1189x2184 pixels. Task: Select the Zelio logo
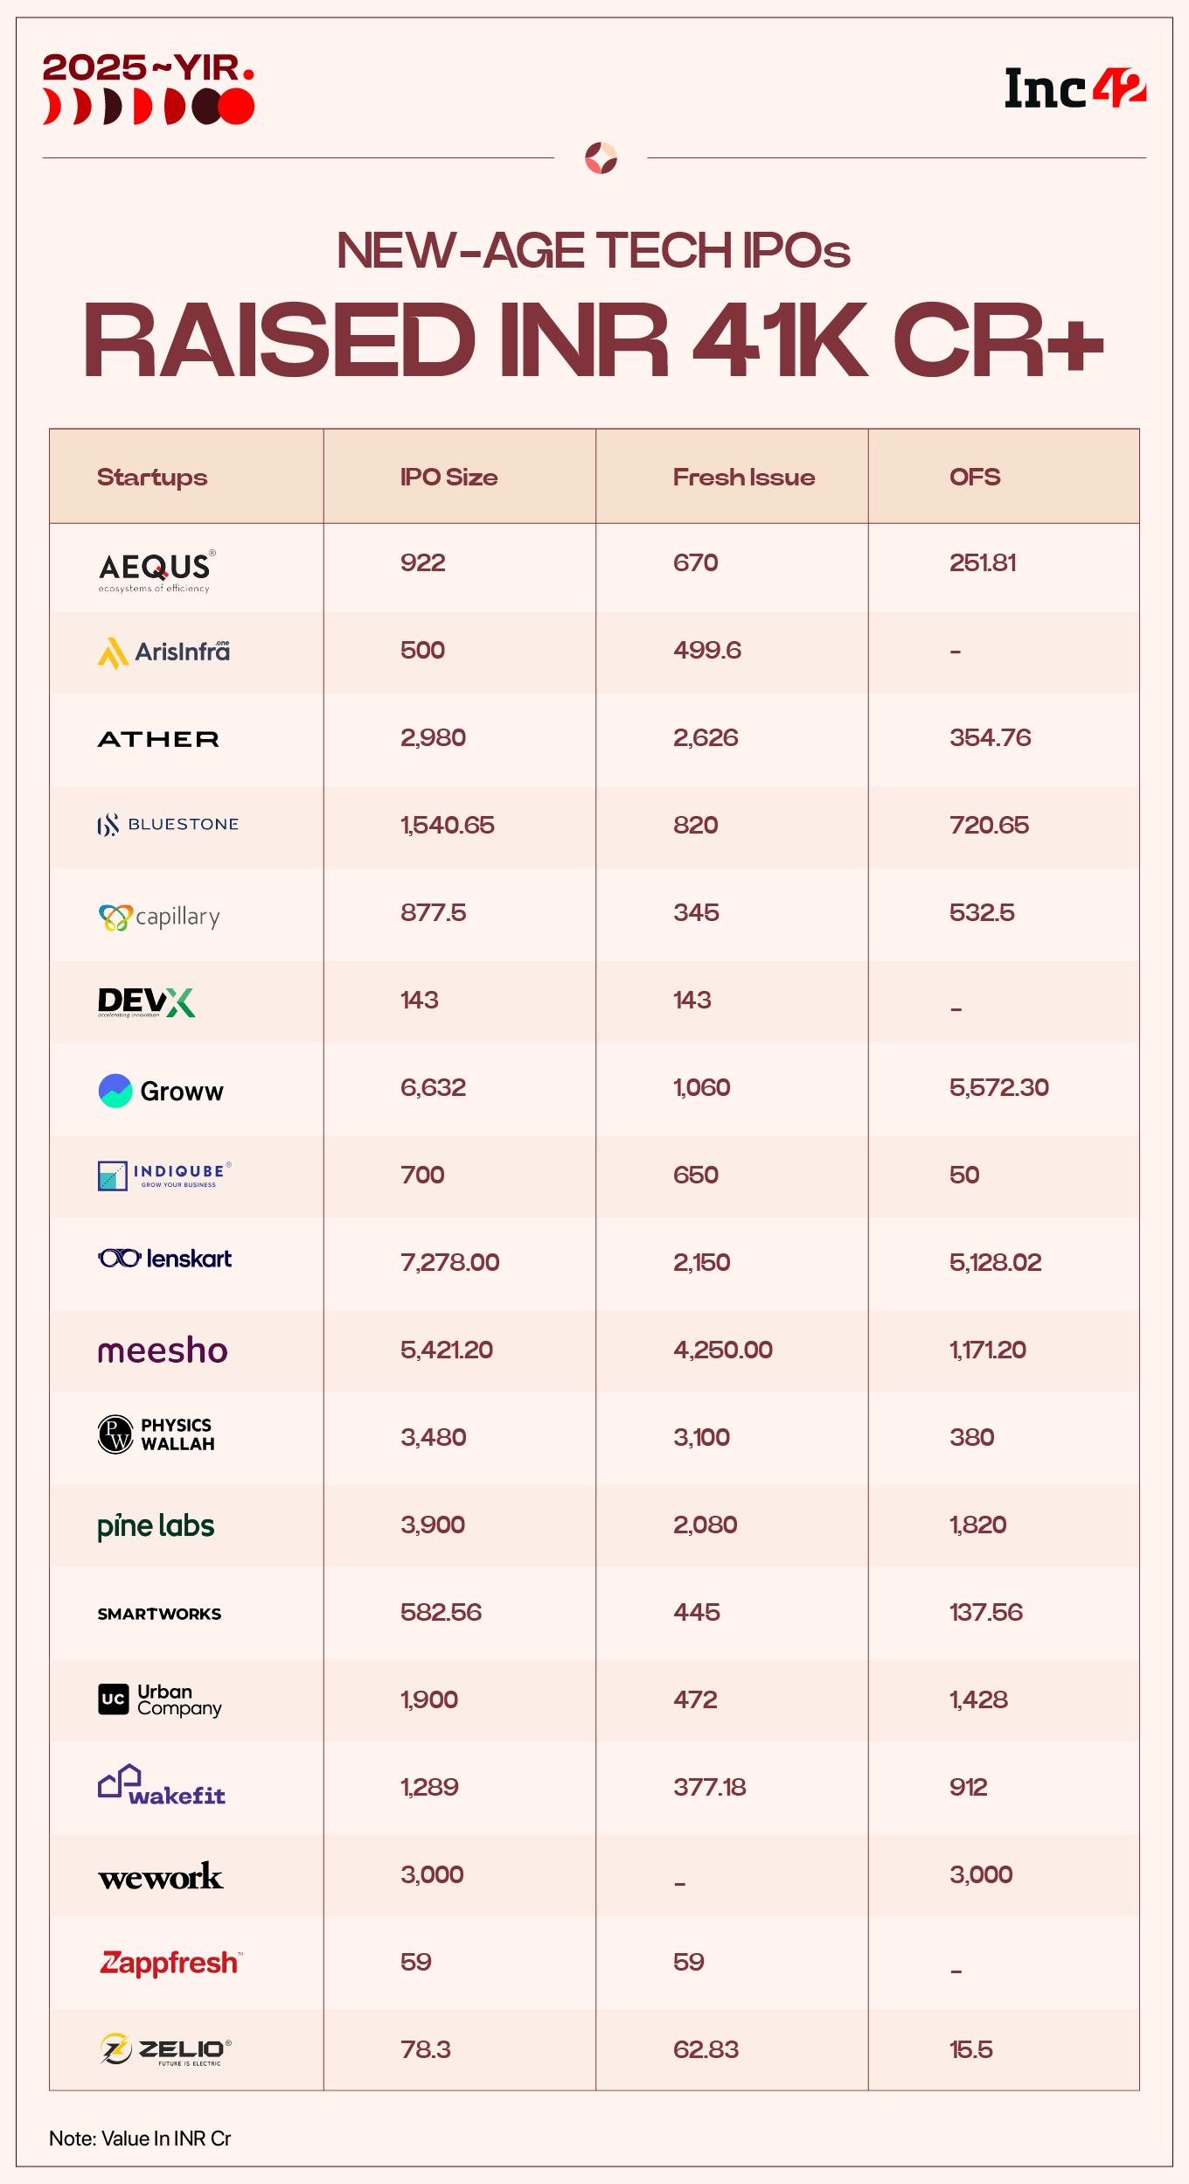pyautogui.click(x=165, y=2049)
